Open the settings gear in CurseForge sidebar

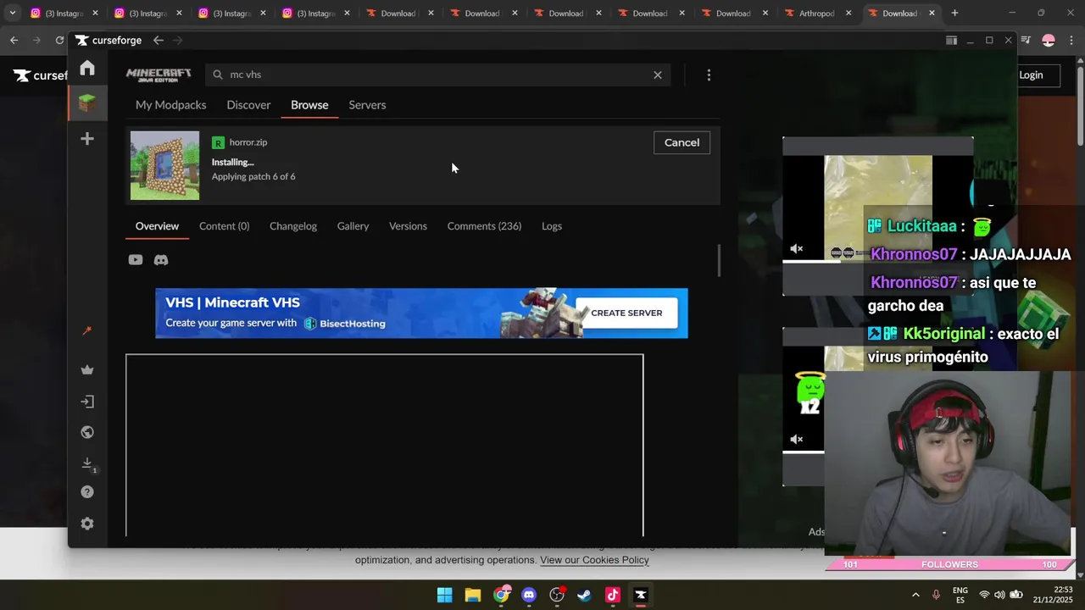point(87,524)
